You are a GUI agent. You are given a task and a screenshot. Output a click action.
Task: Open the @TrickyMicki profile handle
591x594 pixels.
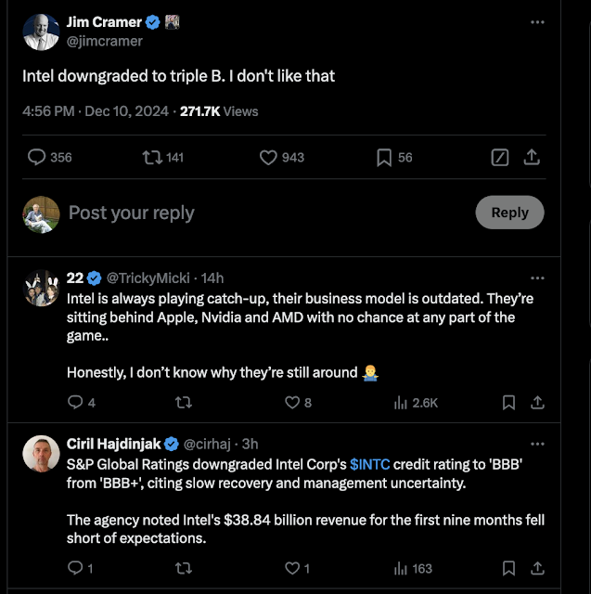click(x=148, y=278)
